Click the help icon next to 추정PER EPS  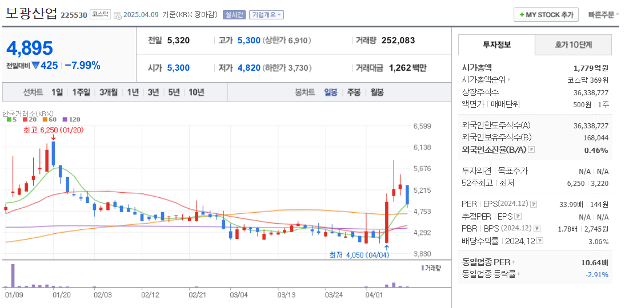[x=518, y=217]
